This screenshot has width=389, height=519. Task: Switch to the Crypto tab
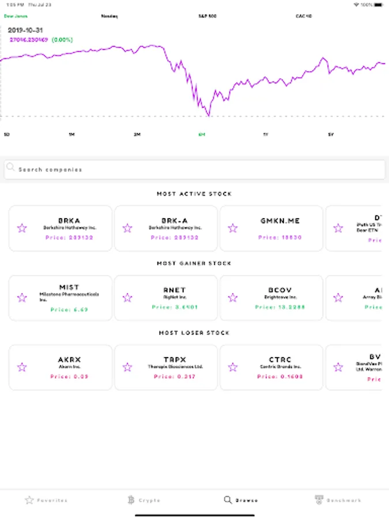[143, 500]
